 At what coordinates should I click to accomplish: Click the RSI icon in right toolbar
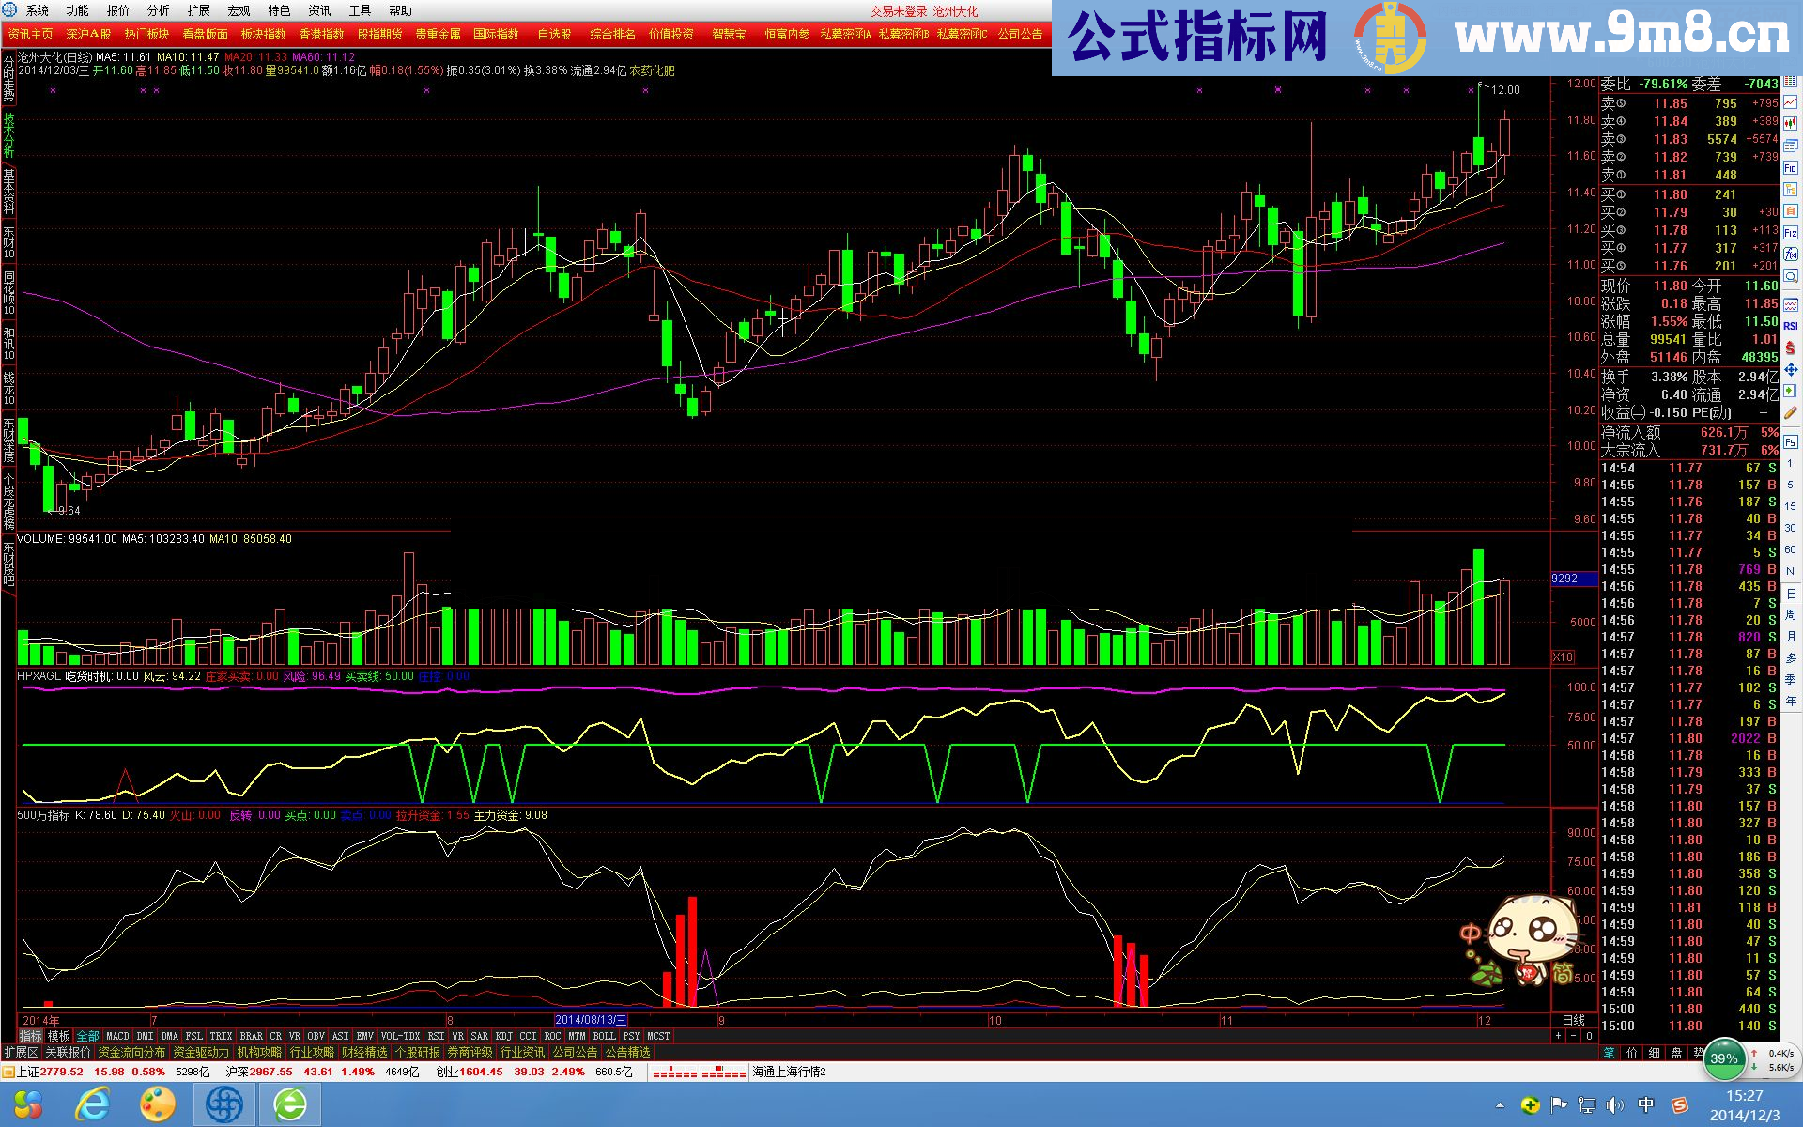[1791, 326]
